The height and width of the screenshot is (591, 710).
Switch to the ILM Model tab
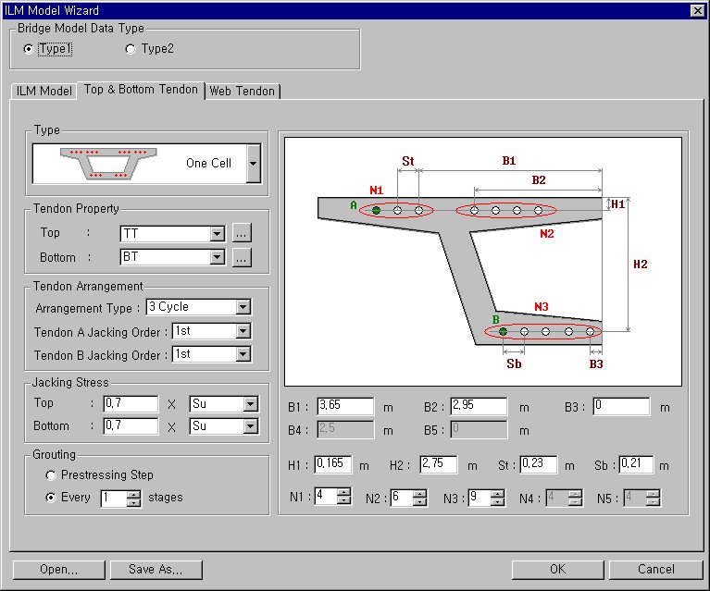(x=44, y=91)
